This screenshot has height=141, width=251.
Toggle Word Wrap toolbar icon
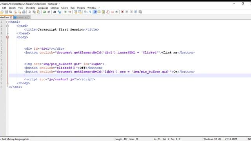[86, 12]
